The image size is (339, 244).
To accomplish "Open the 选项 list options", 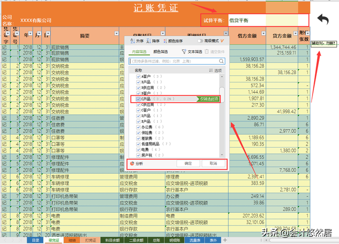I will (216, 70).
